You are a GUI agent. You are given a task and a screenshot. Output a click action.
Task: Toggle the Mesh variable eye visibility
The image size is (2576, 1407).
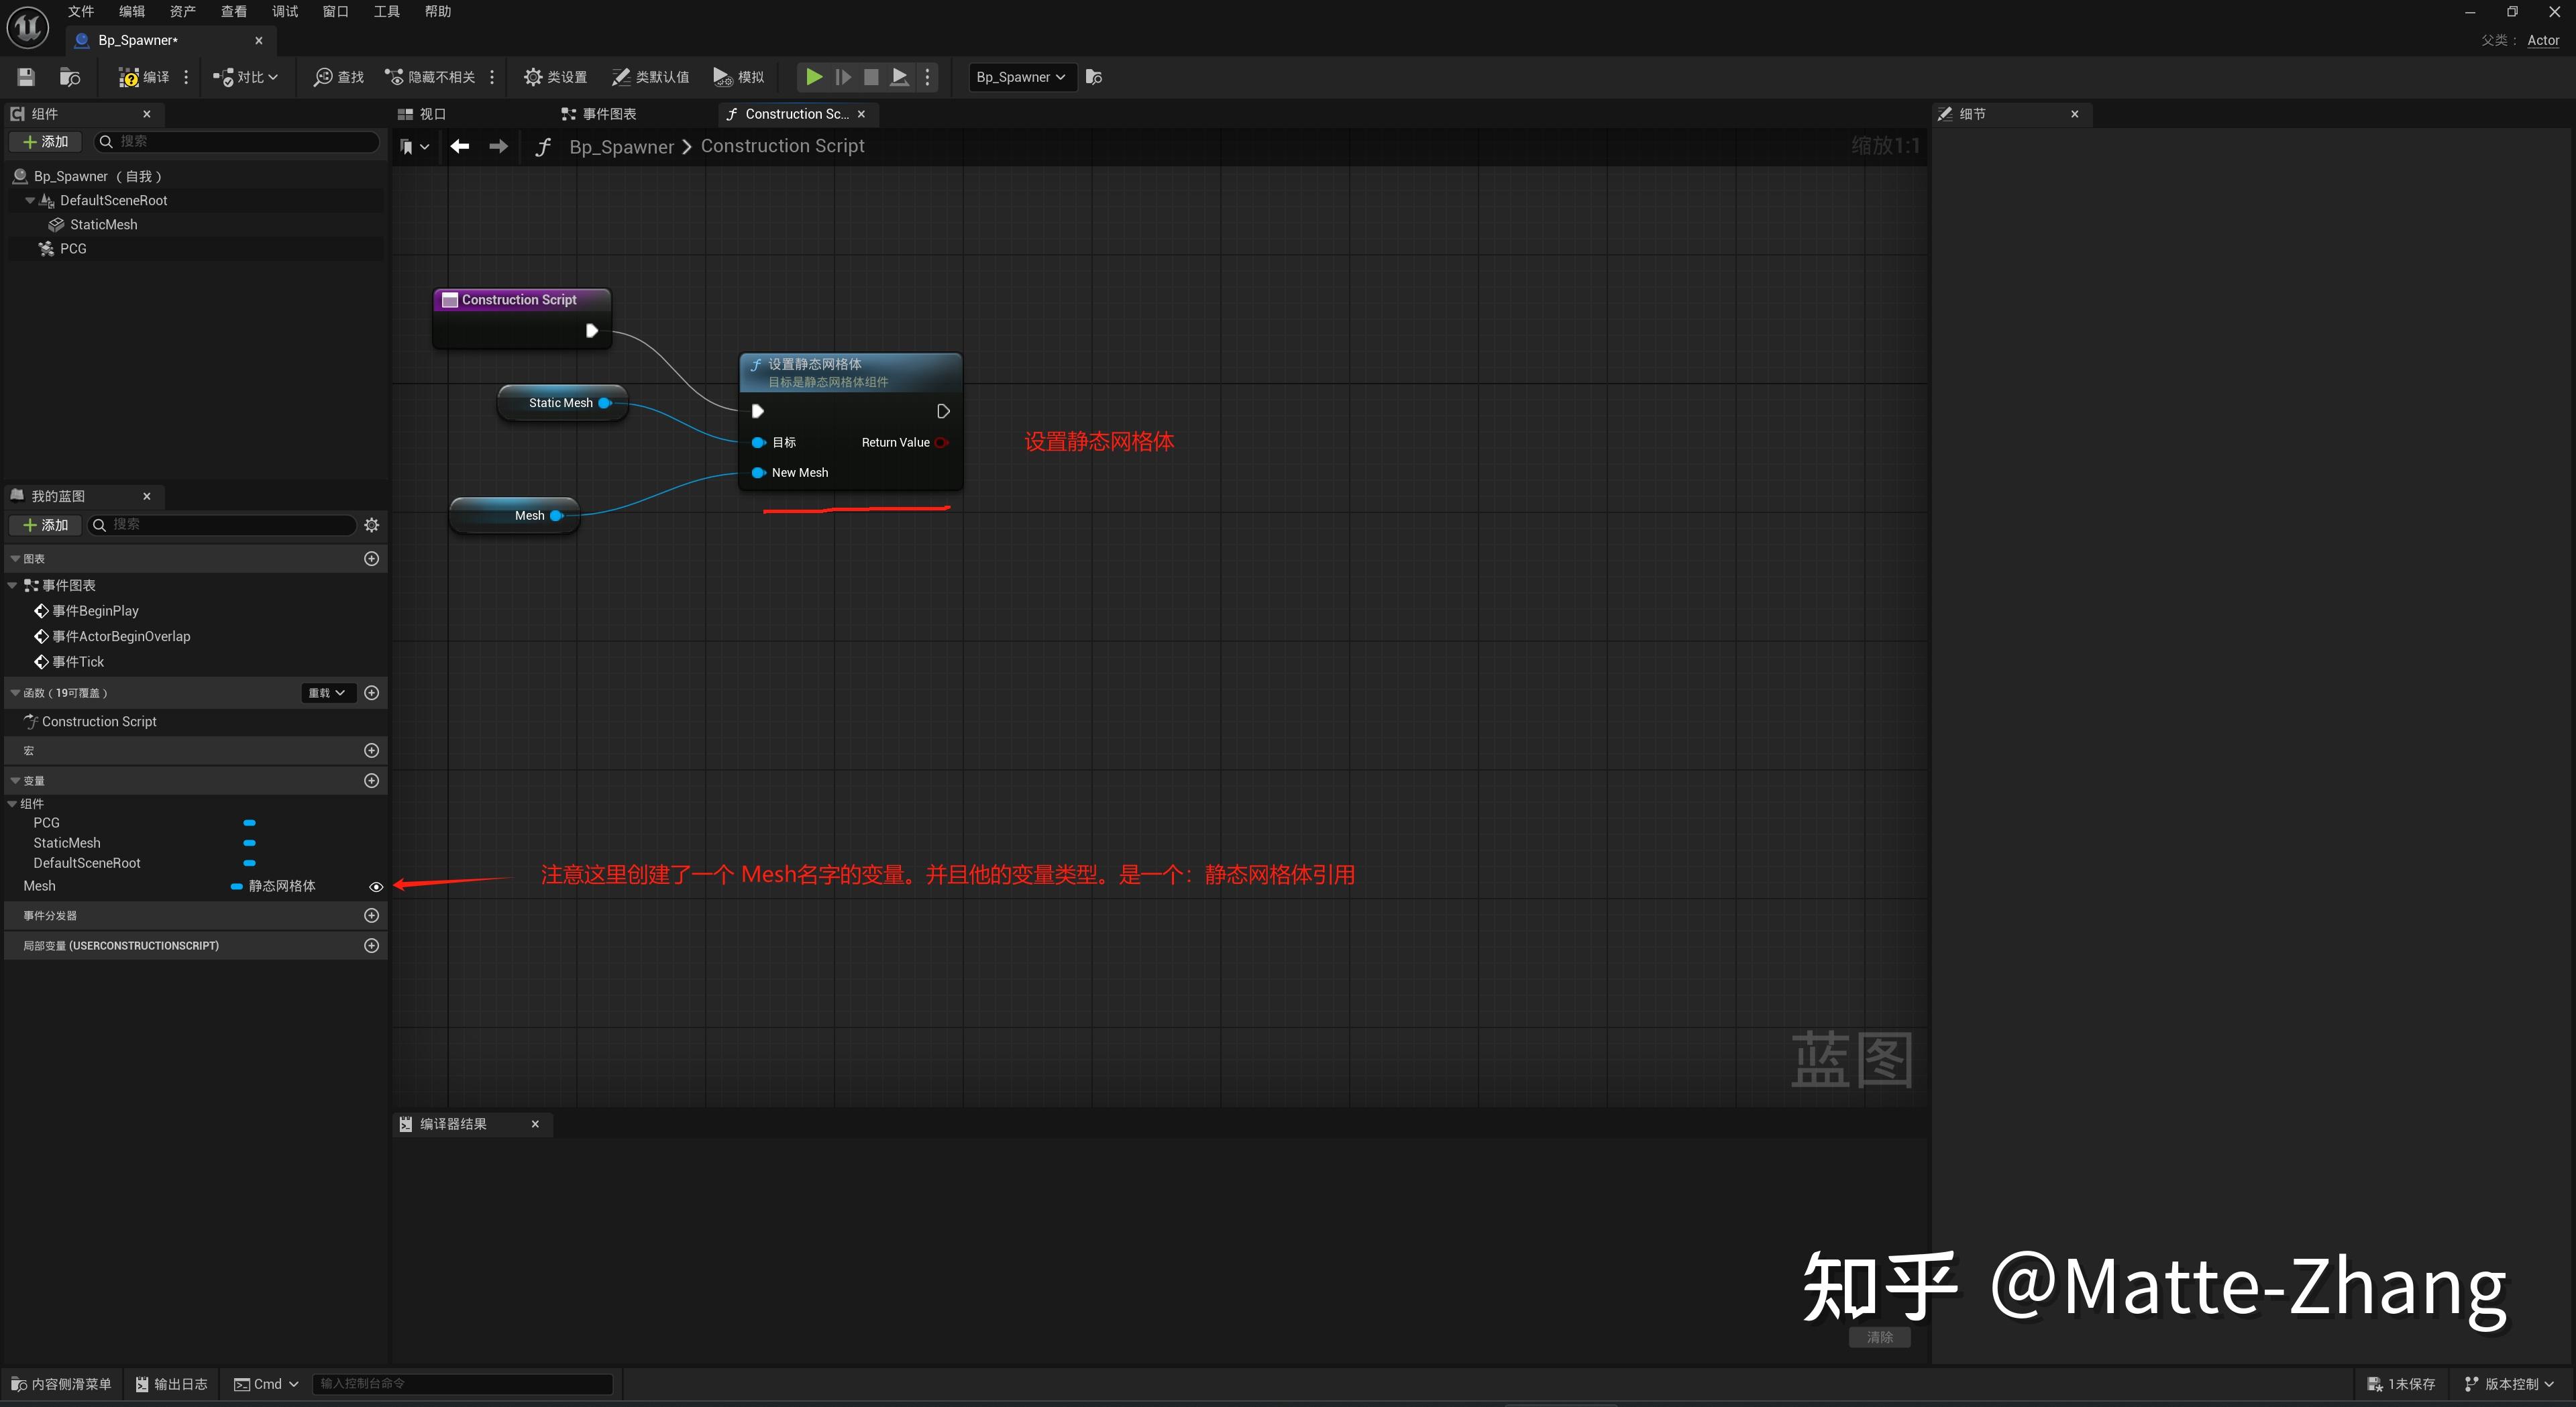(376, 887)
